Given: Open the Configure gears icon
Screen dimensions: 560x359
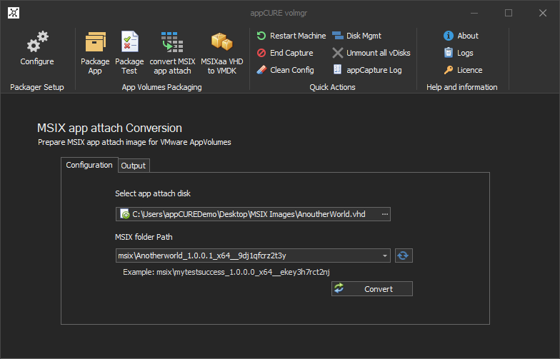Looking at the screenshot, I should click(x=37, y=41).
